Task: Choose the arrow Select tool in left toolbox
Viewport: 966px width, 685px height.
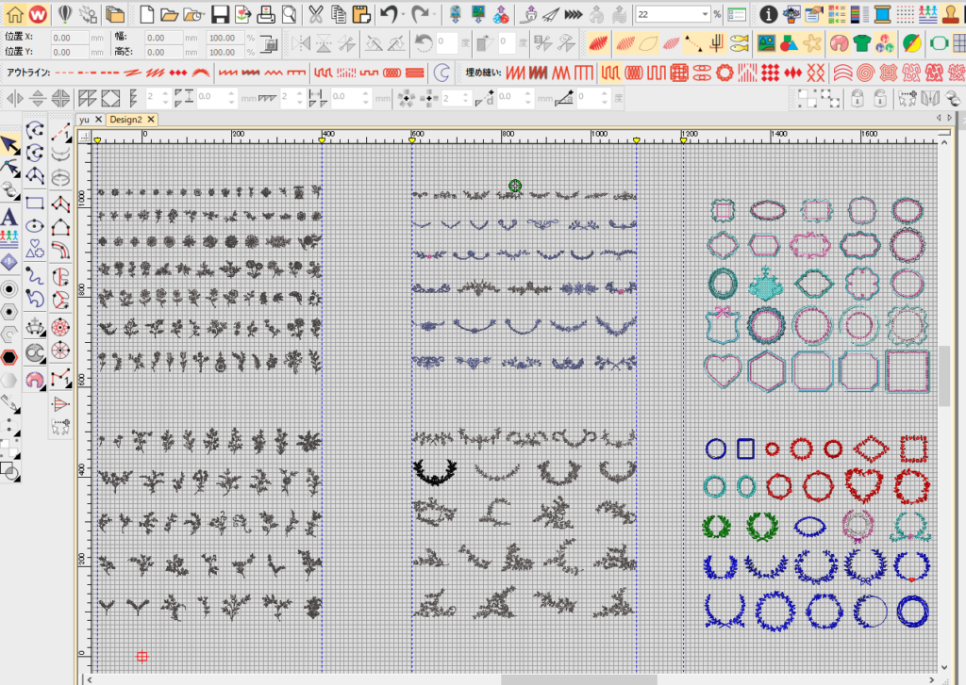Action: pyautogui.click(x=9, y=144)
